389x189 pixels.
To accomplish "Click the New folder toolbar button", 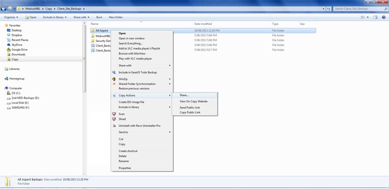I will click(x=116, y=17).
